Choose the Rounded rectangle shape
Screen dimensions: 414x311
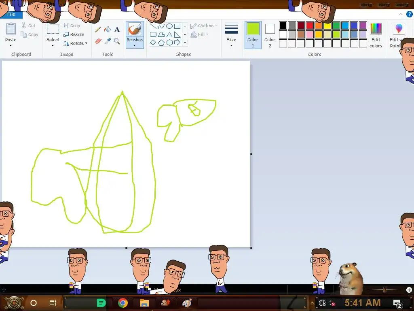(153, 34)
